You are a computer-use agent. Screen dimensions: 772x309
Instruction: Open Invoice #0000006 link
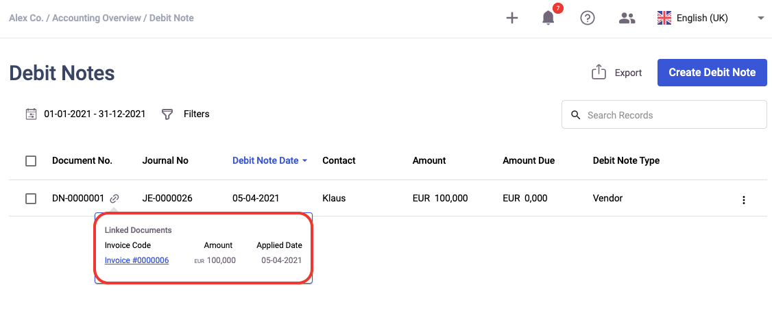point(137,260)
